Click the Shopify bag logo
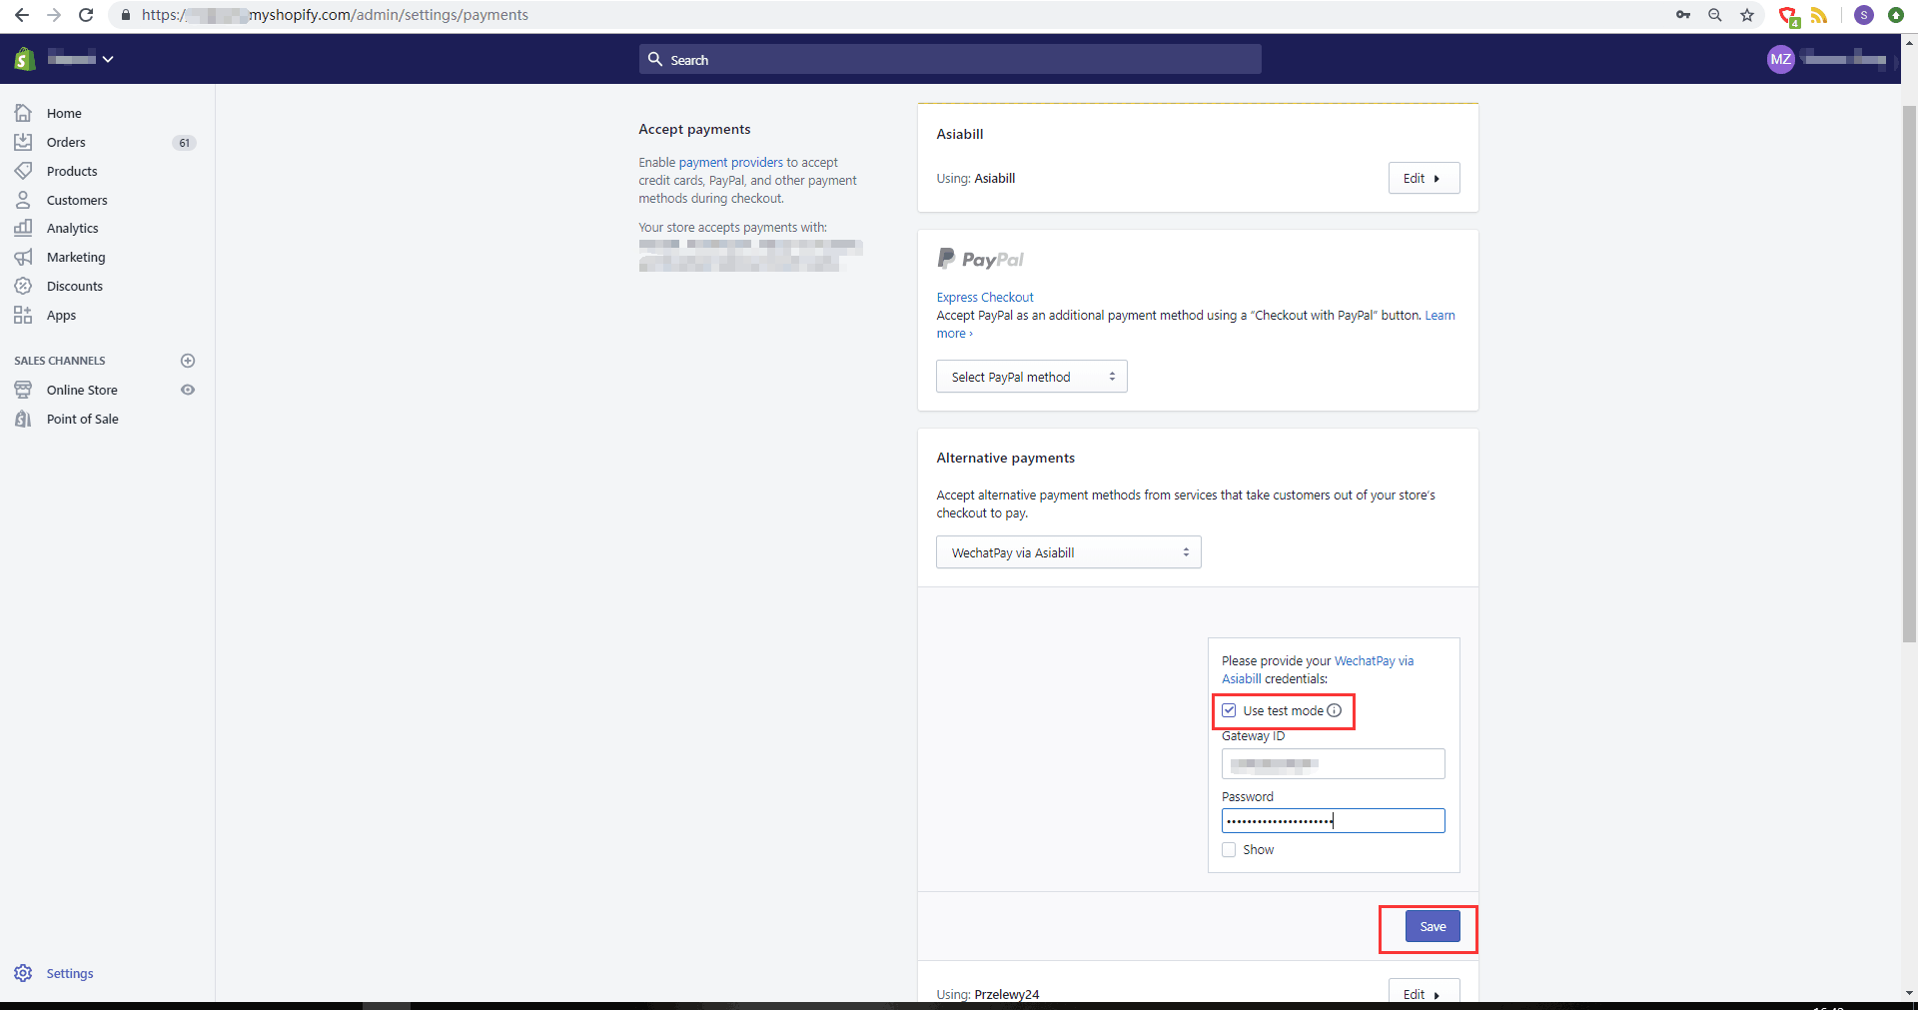Viewport: 1918px width, 1010px height. point(25,59)
